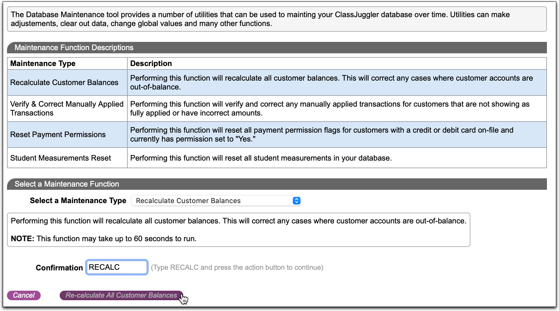Click the 'Select a Maintenance Type' label

pyautogui.click(x=78, y=201)
